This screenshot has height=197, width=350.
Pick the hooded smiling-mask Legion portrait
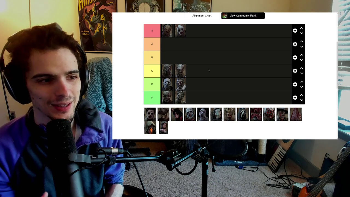pos(216,114)
